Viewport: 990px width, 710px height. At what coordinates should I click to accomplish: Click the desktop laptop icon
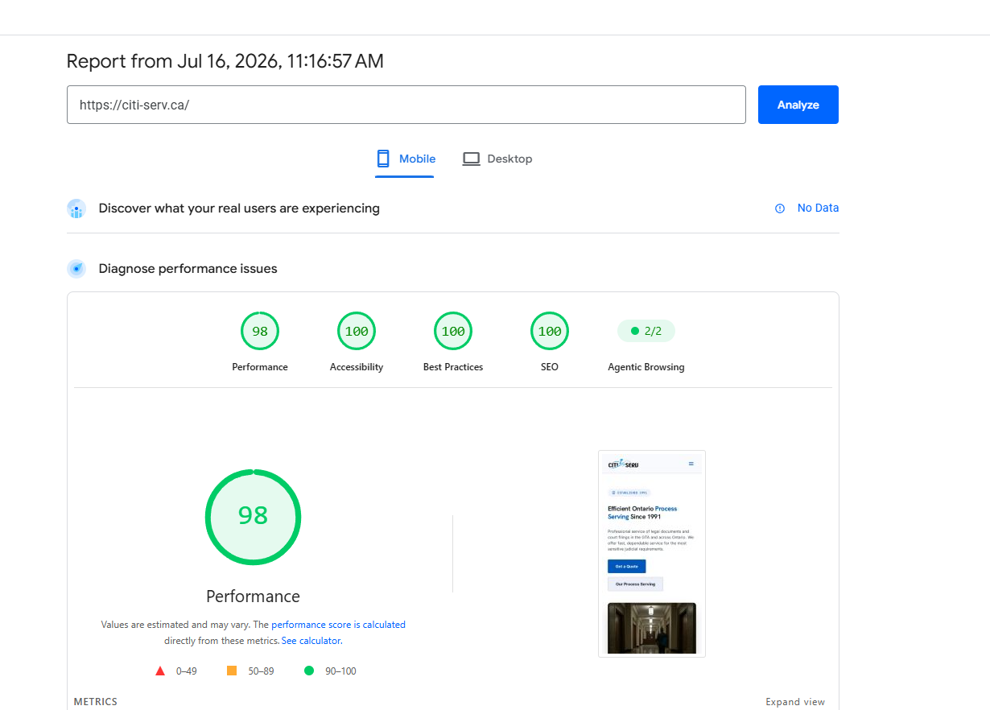point(471,159)
